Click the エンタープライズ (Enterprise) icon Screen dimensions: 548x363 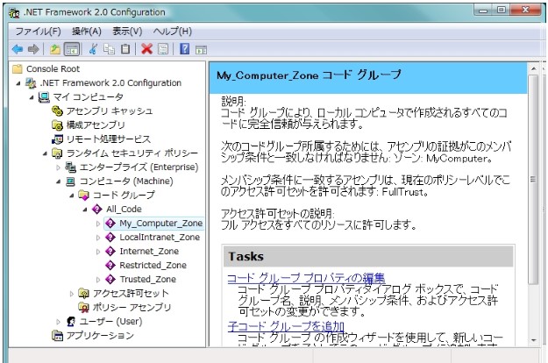(x=71, y=167)
